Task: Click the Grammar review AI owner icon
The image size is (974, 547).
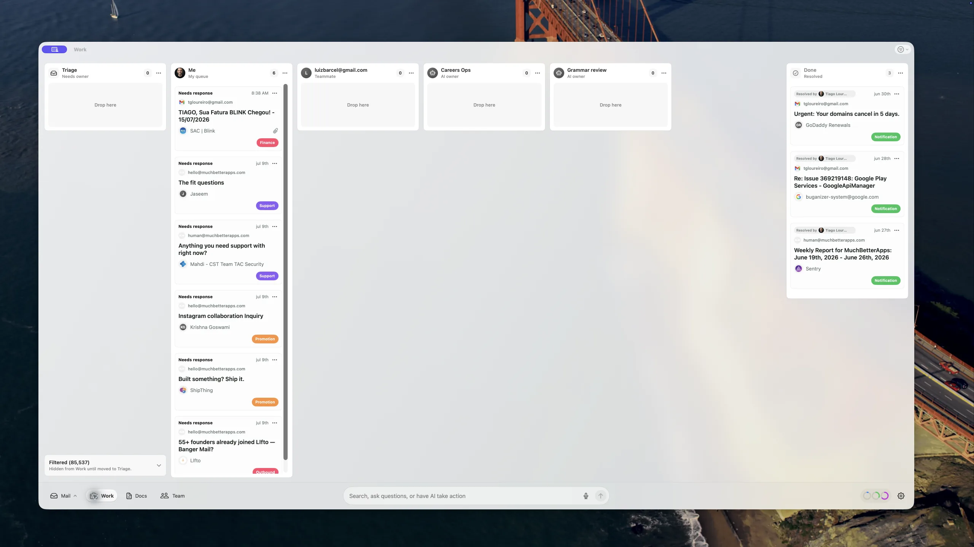Action: coord(559,73)
